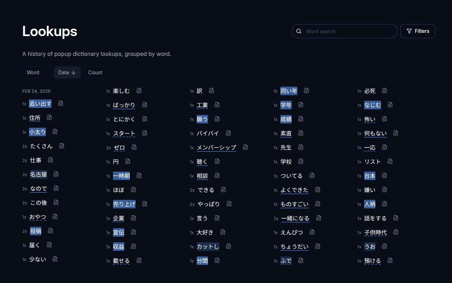
Task: Click the history icon next to 預ける
Action: click(x=390, y=260)
